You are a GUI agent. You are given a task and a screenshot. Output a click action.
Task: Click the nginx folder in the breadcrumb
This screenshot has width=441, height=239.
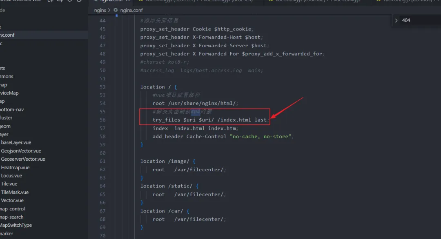[100, 10]
